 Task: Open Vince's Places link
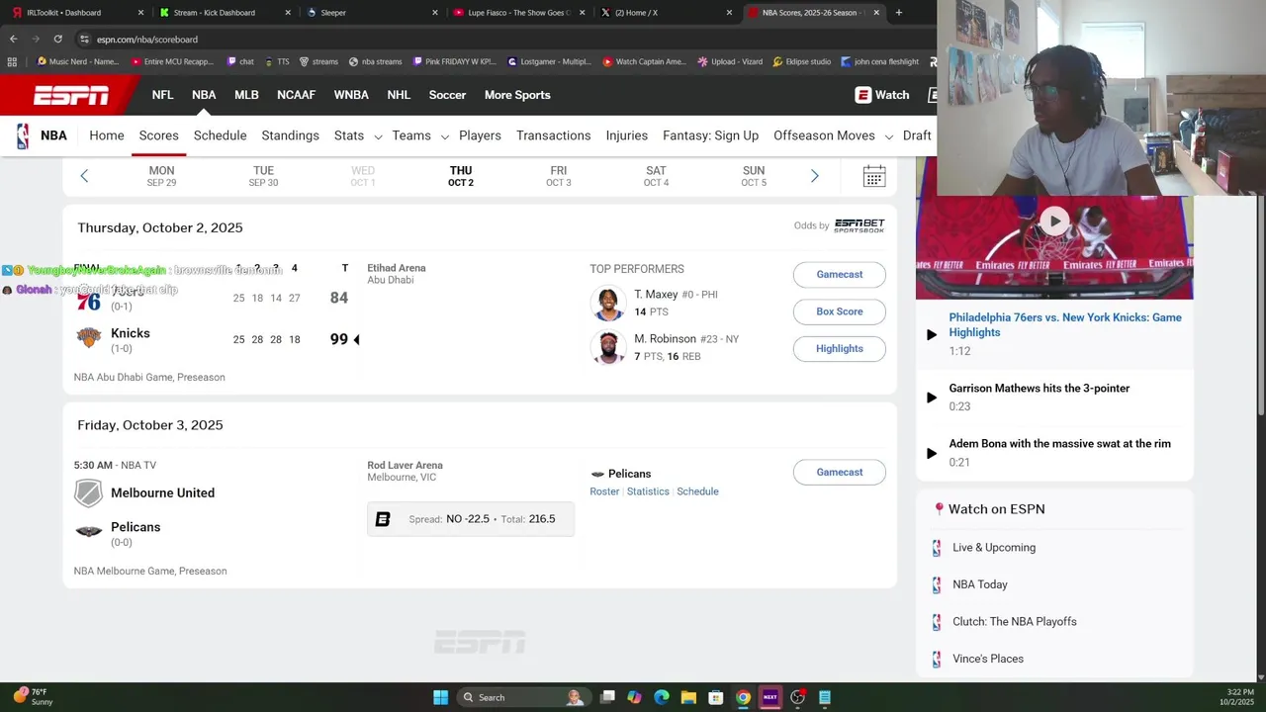pyautogui.click(x=988, y=659)
